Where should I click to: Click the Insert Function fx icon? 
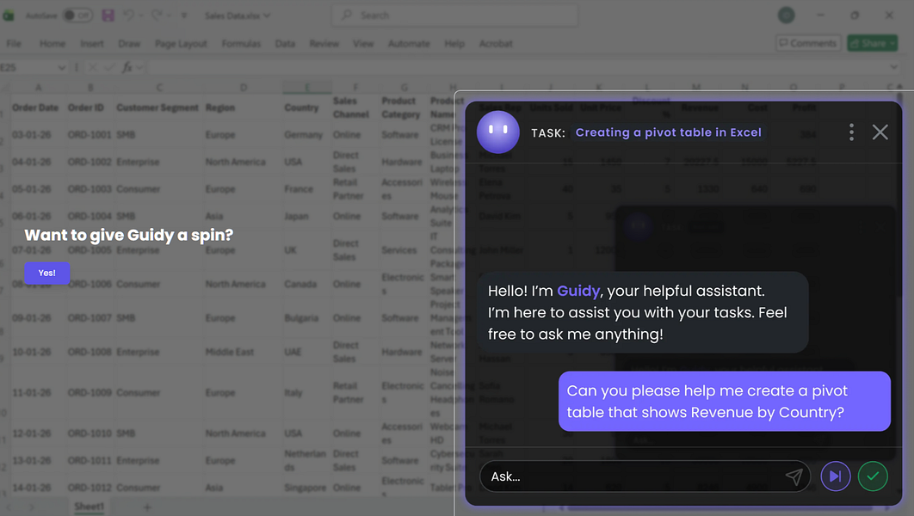point(127,68)
